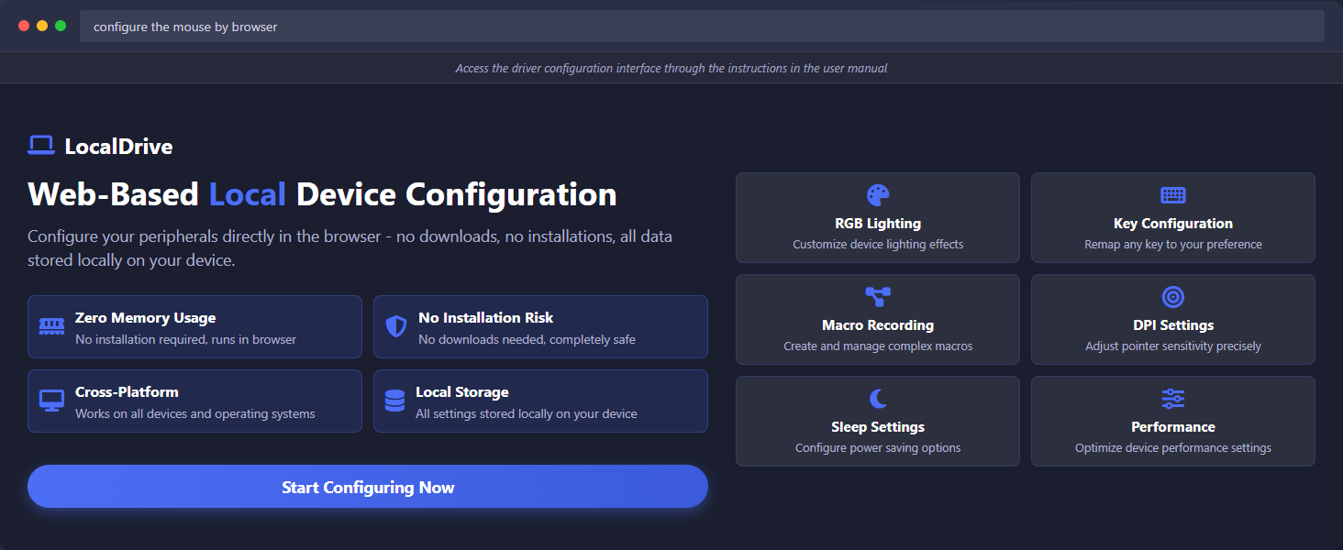1343x550 pixels.
Task: Click the Sleep Settings moon icon
Action: click(878, 399)
